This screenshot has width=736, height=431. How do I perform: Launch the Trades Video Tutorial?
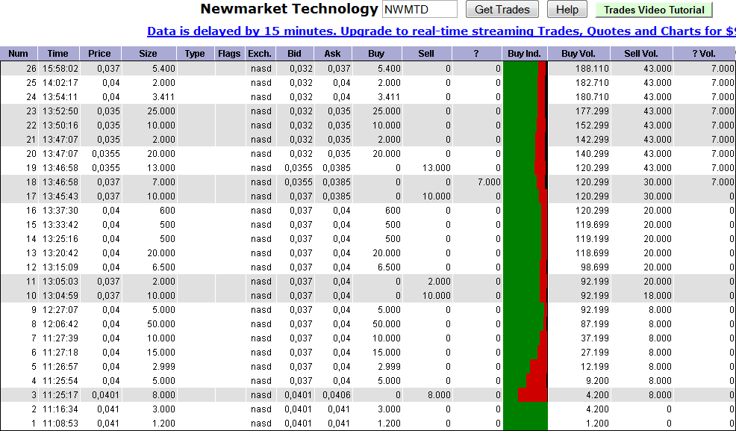(x=654, y=10)
